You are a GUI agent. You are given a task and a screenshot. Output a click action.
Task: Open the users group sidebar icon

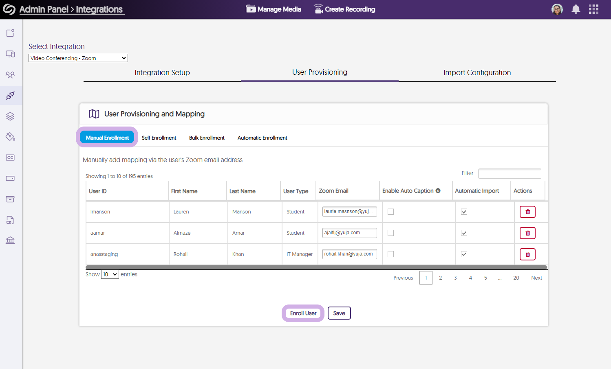coord(10,75)
